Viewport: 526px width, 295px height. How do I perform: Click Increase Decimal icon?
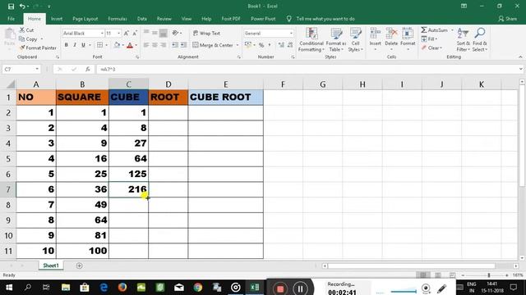point(281,45)
